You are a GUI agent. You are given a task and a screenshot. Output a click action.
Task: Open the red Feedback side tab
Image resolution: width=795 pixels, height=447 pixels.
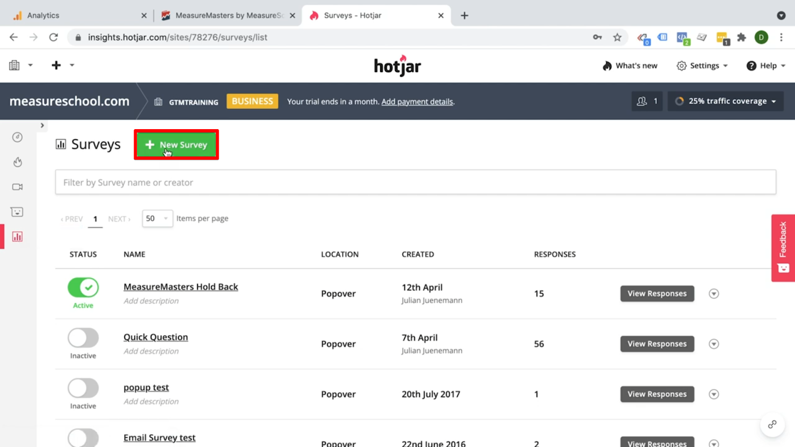(783, 248)
